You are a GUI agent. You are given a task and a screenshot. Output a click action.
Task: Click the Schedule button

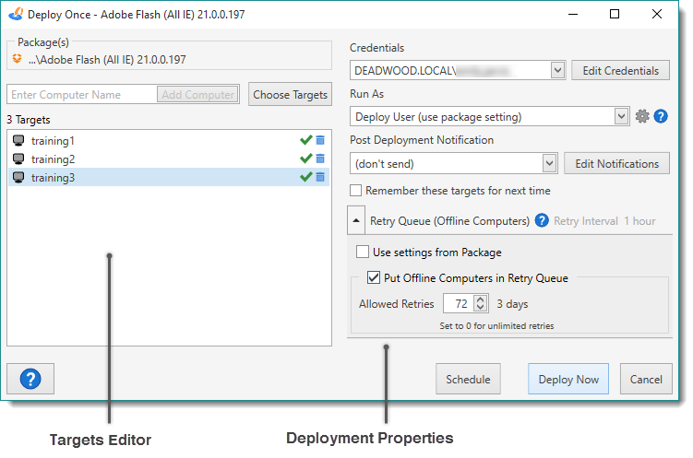(468, 379)
